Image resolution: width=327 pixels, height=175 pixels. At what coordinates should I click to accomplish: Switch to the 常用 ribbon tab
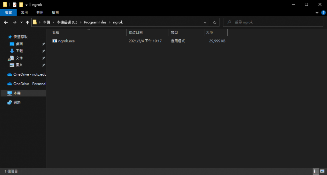pos(24,12)
